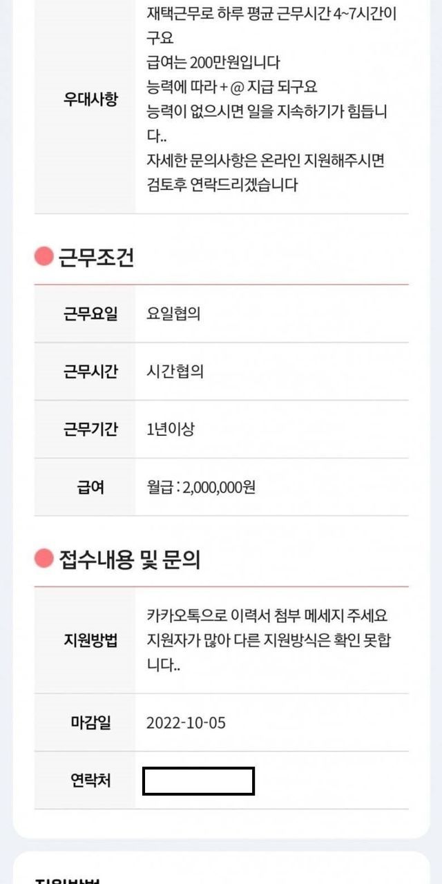
Task: Click the 우대사항 row label
Action: (90, 99)
